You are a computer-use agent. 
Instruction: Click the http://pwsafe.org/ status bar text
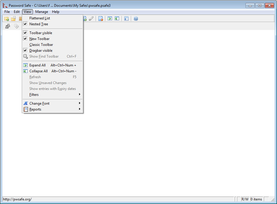click(17, 199)
